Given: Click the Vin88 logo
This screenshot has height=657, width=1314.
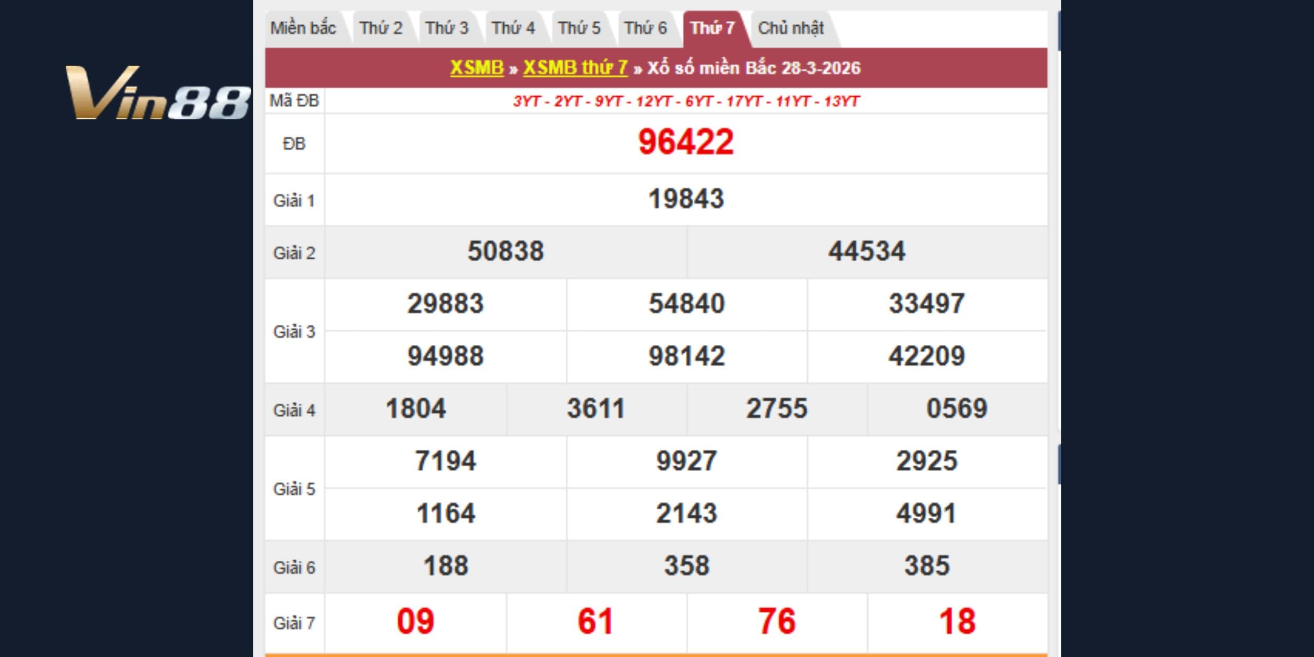Looking at the screenshot, I should [158, 93].
